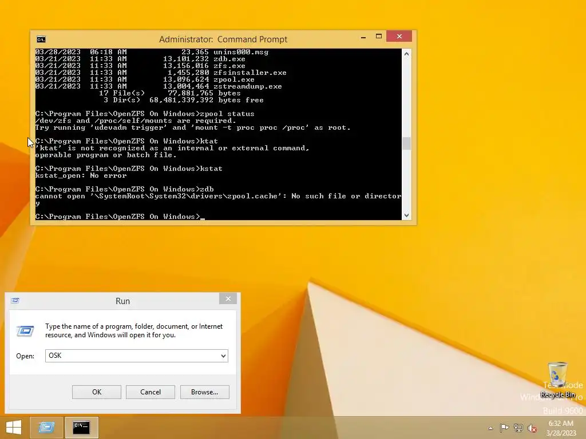586x439 pixels.
Task: Click the muted speaker volume icon
Action: click(x=532, y=428)
